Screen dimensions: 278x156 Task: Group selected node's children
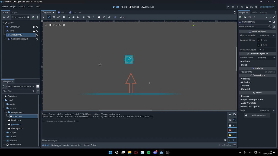[104, 17]
